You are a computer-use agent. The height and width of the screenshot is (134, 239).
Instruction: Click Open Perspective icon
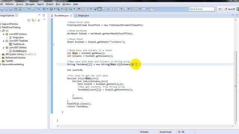point(220,9)
